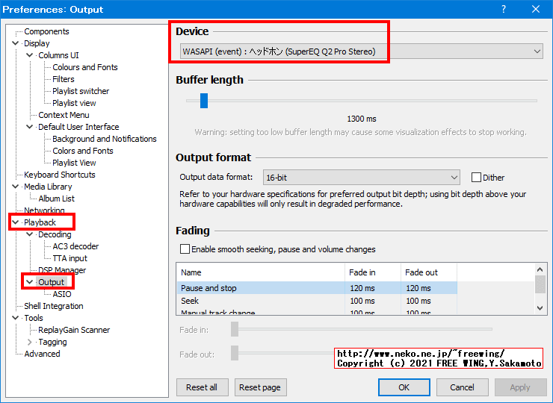Open the Advanced preferences page
The height and width of the screenshot is (403, 553).
42,354
